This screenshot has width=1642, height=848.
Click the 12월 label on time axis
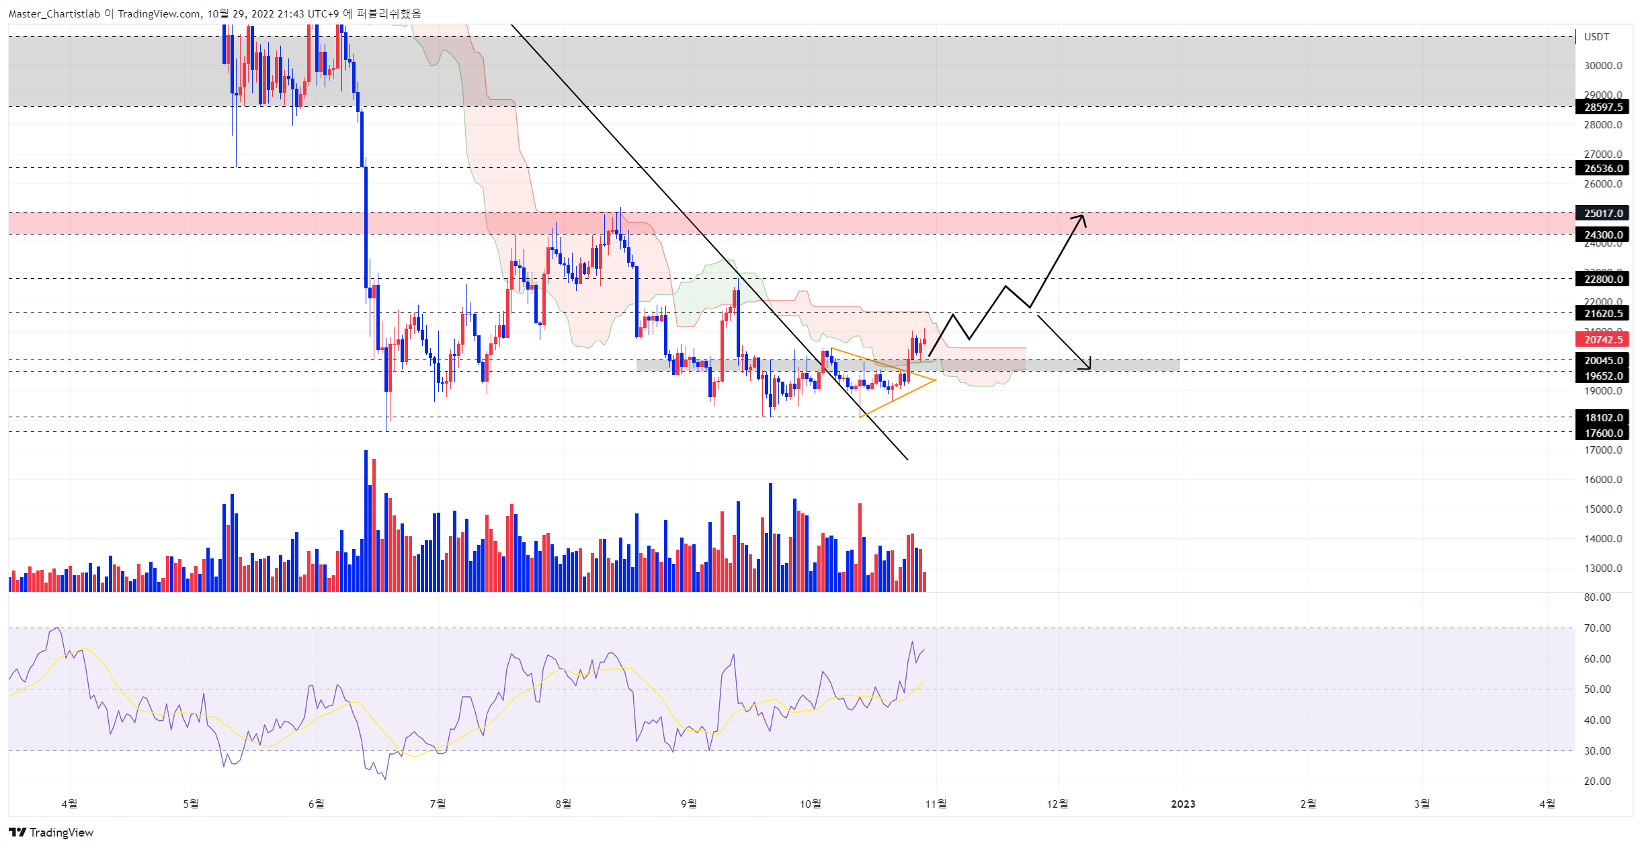click(1057, 804)
